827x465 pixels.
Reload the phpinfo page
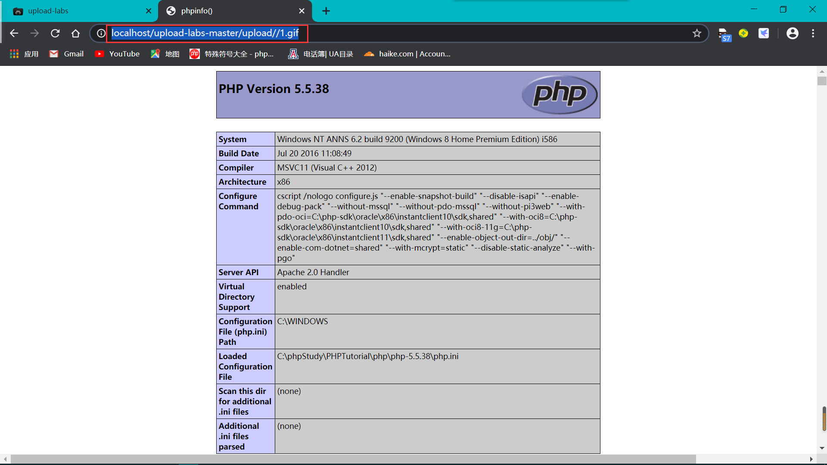click(x=55, y=33)
